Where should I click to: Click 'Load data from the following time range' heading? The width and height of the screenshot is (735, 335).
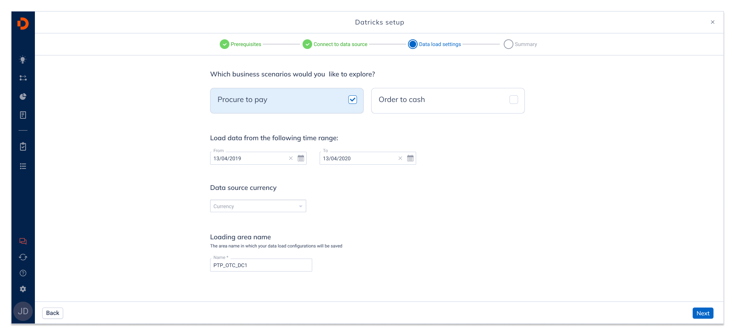click(274, 138)
